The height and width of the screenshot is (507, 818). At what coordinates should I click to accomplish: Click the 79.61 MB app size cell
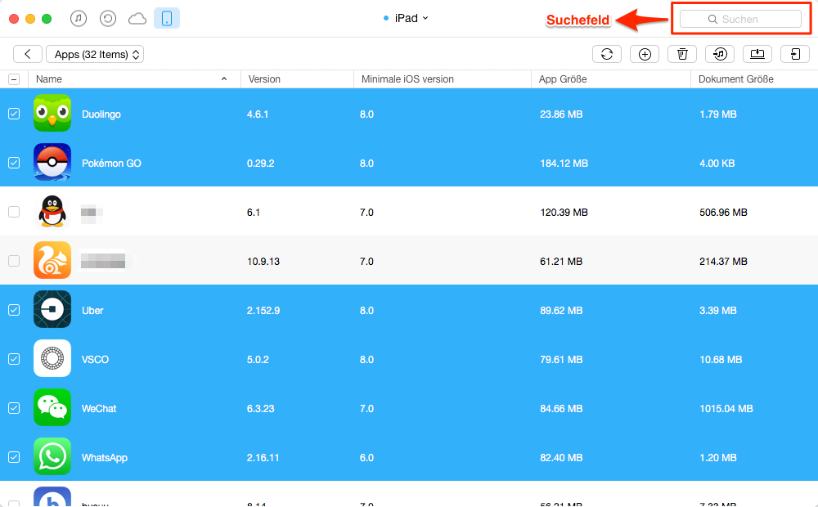[561, 359]
